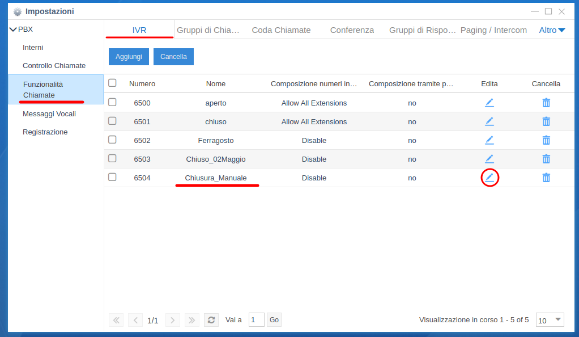The width and height of the screenshot is (579, 337).
Task: Click the 'Visualizzazione in corso 1 - 5 of 5' text
Action: [x=474, y=319]
